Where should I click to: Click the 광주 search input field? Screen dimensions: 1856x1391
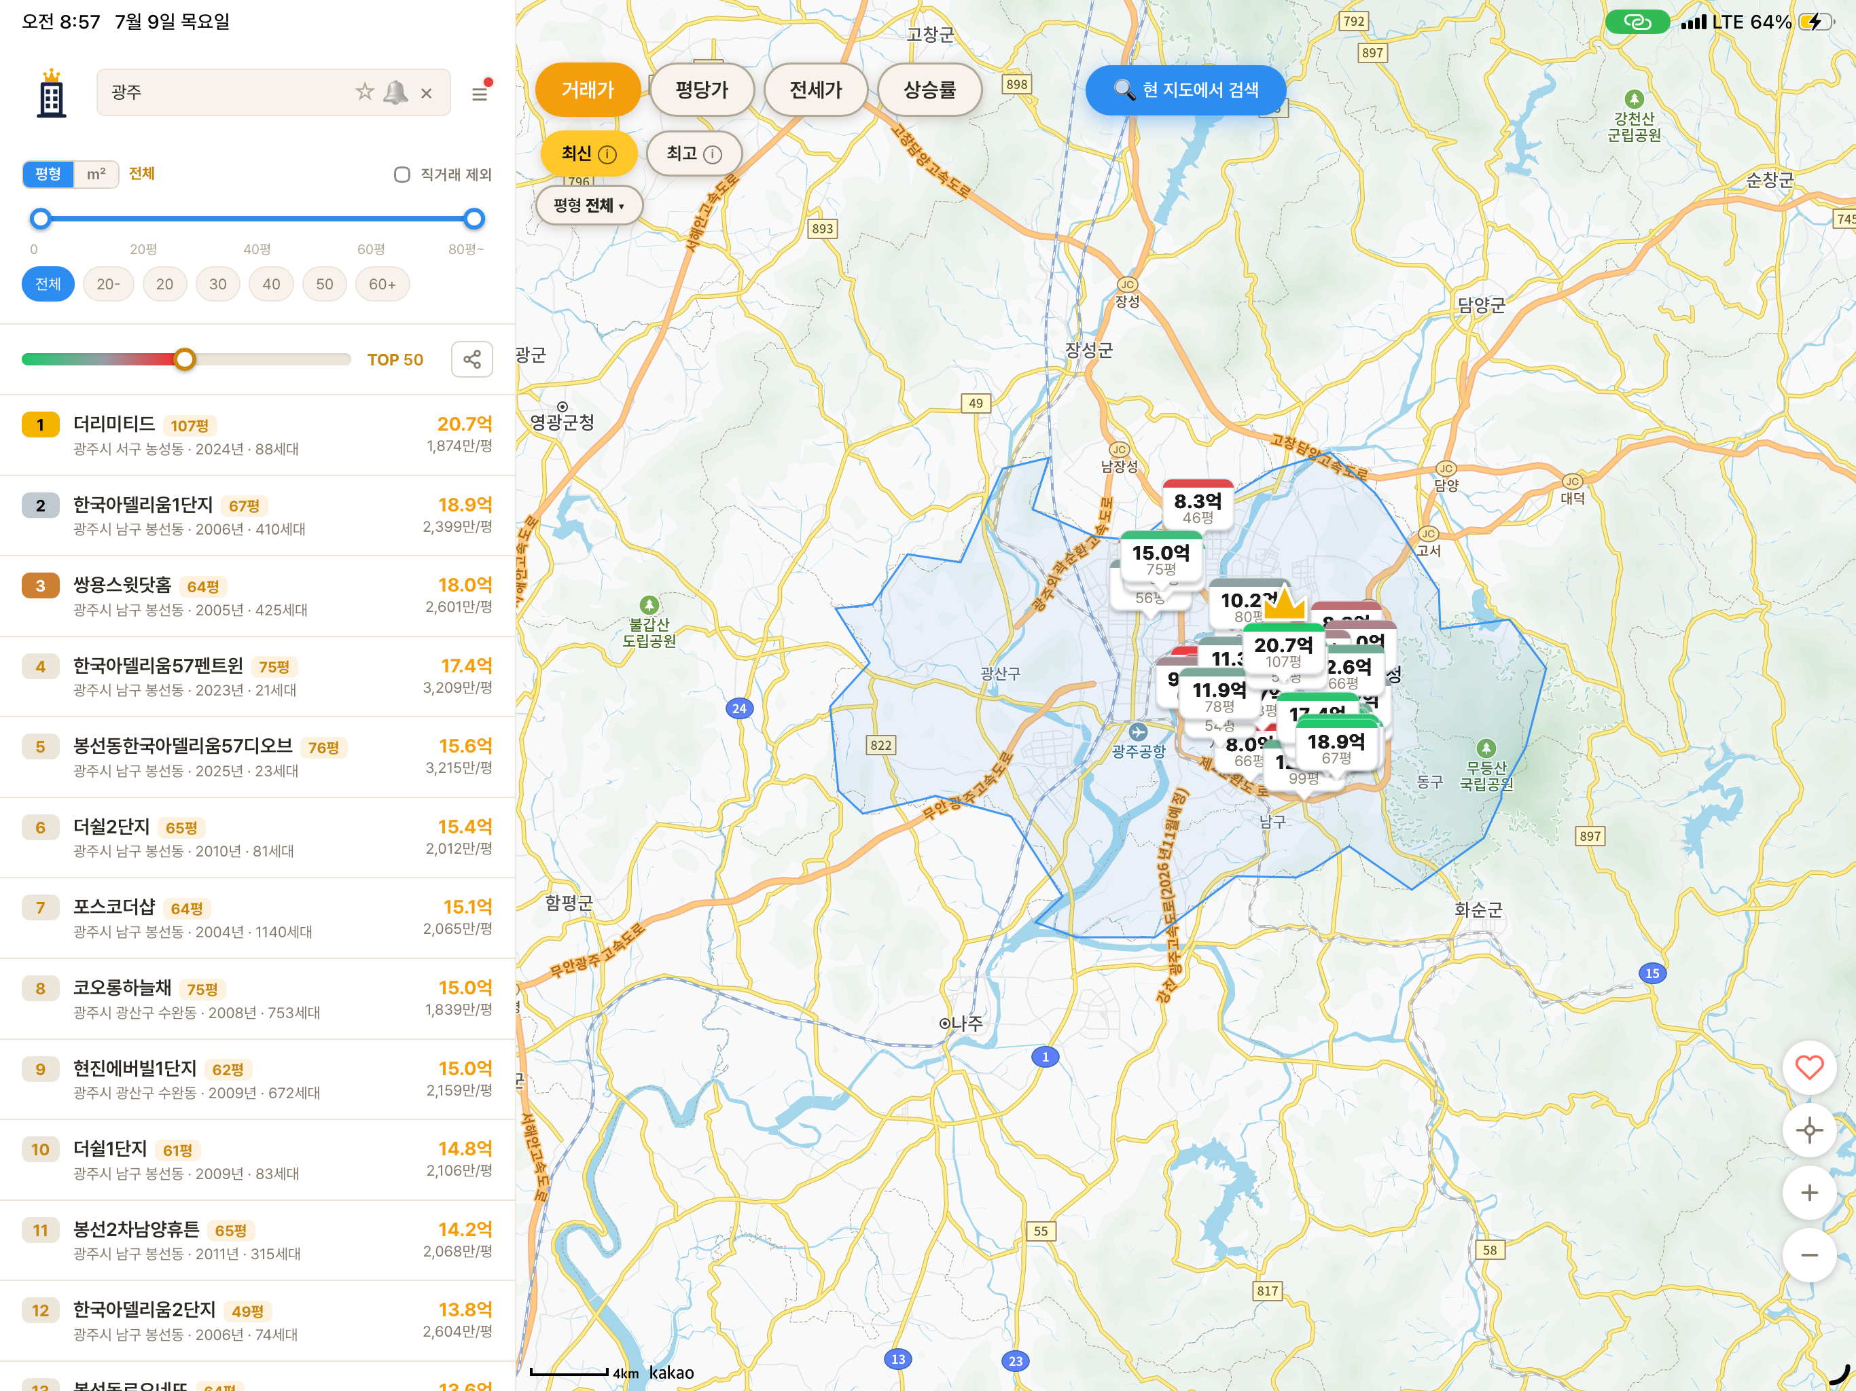[x=274, y=92]
